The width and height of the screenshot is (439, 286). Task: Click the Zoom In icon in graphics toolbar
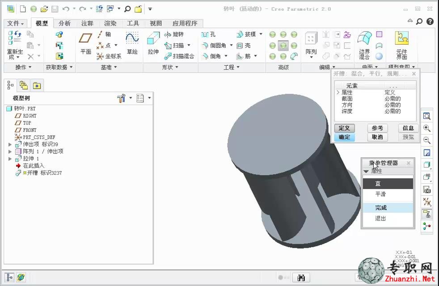(x=426, y=128)
